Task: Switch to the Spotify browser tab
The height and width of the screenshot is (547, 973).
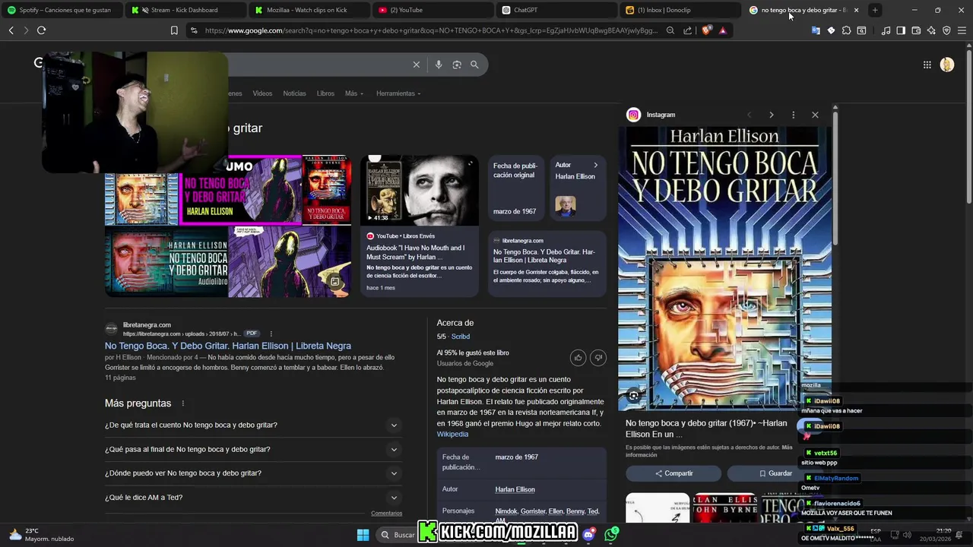Action: tap(61, 10)
